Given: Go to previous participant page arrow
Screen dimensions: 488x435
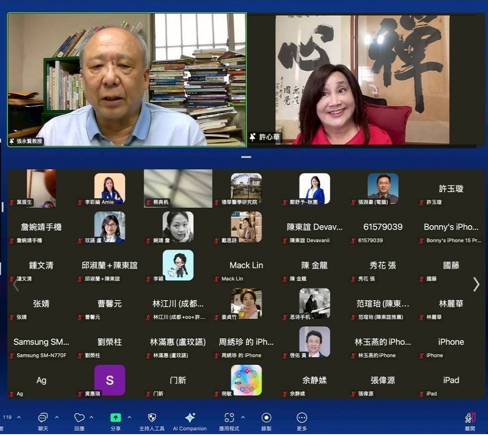Looking at the screenshot, I should pyautogui.click(x=16, y=284).
